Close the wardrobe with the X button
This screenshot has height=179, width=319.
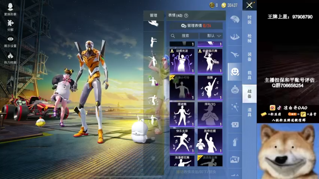pyautogui.click(x=250, y=5)
